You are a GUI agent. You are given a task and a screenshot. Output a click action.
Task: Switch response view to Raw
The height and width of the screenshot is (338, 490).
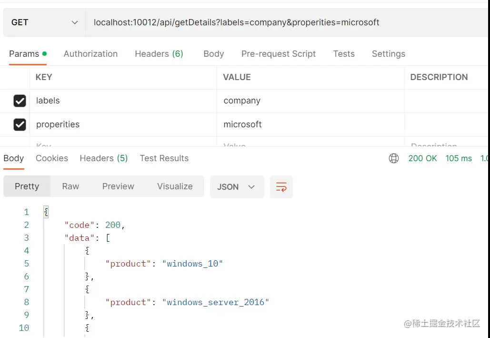[x=70, y=186]
